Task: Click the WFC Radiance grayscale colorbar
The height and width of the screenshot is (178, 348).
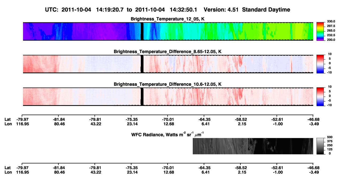Action: (x=320, y=146)
